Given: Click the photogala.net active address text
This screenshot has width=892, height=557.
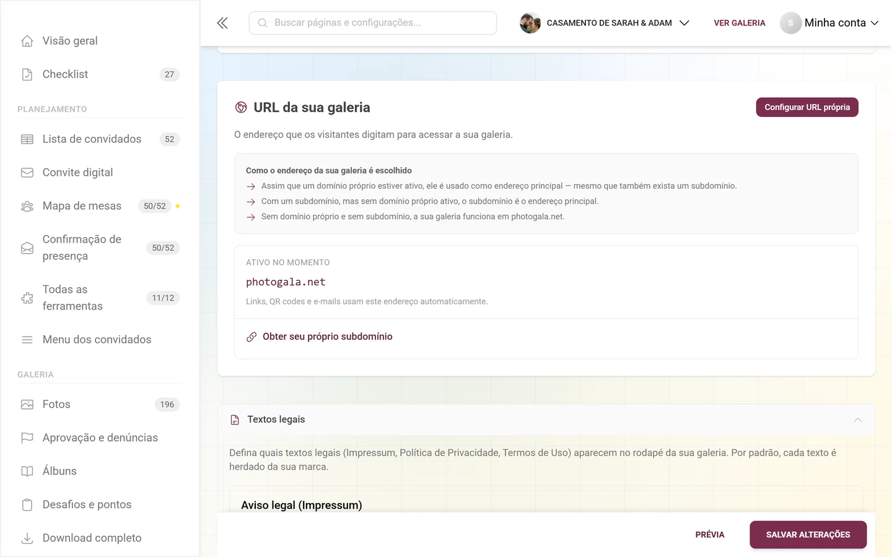Looking at the screenshot, I should (x=286, y=282).
